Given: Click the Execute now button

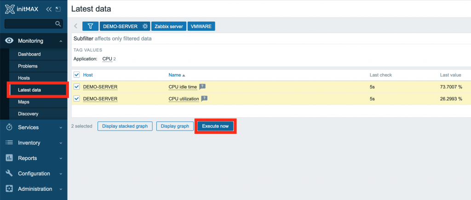Looking at the screenshot, I should tap(216, 126).
